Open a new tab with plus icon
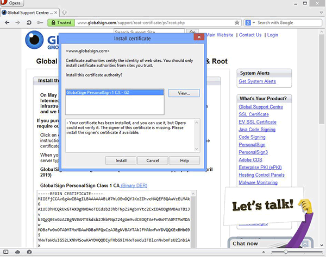Viewport: 326px width, 257px height. (x=64, y=12)
